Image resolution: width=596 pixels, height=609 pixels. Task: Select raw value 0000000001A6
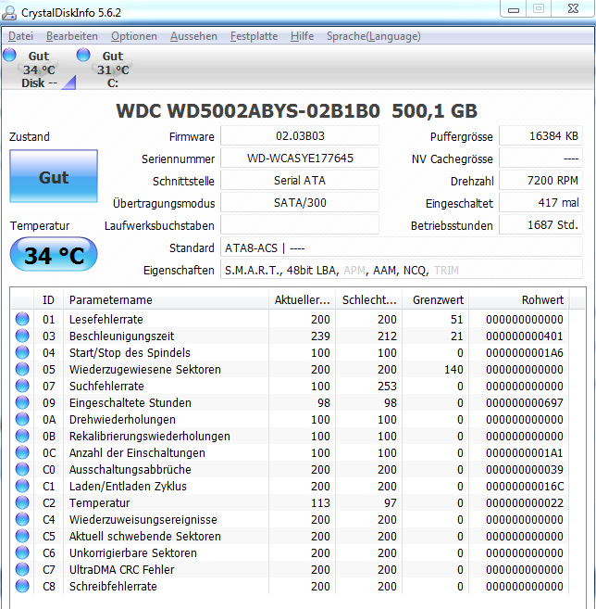click(x=524, y=352)
